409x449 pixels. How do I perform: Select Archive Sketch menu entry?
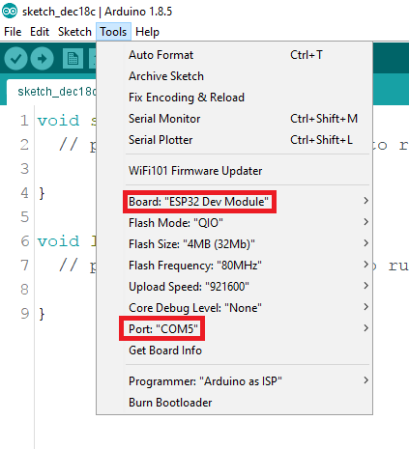coord(234,76)
